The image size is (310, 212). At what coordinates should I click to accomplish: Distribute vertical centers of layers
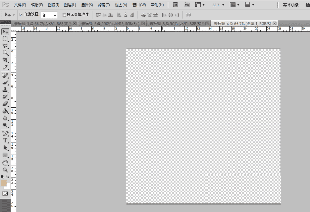point(150,15)
